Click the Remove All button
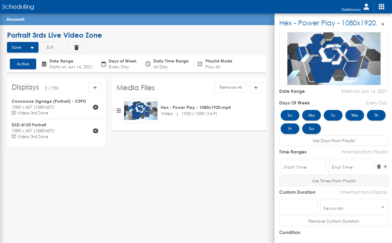Viewport: 392px width, 243px height. tap(230, 88)
